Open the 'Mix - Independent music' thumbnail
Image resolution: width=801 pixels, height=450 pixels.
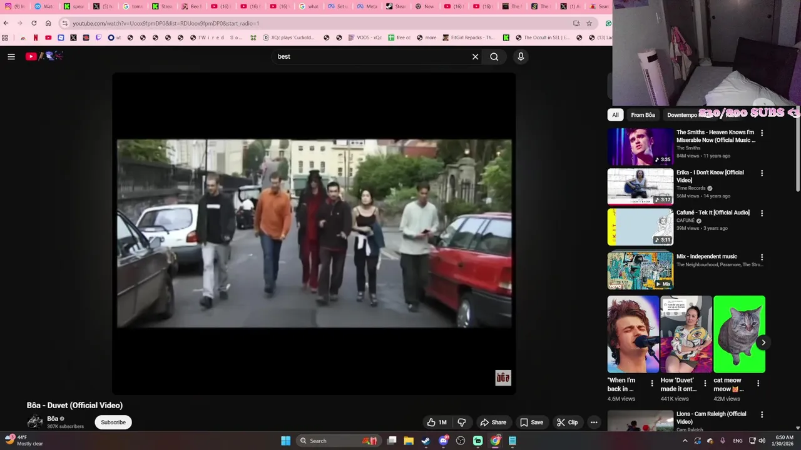pyautogui.click(x=640, y=271)
